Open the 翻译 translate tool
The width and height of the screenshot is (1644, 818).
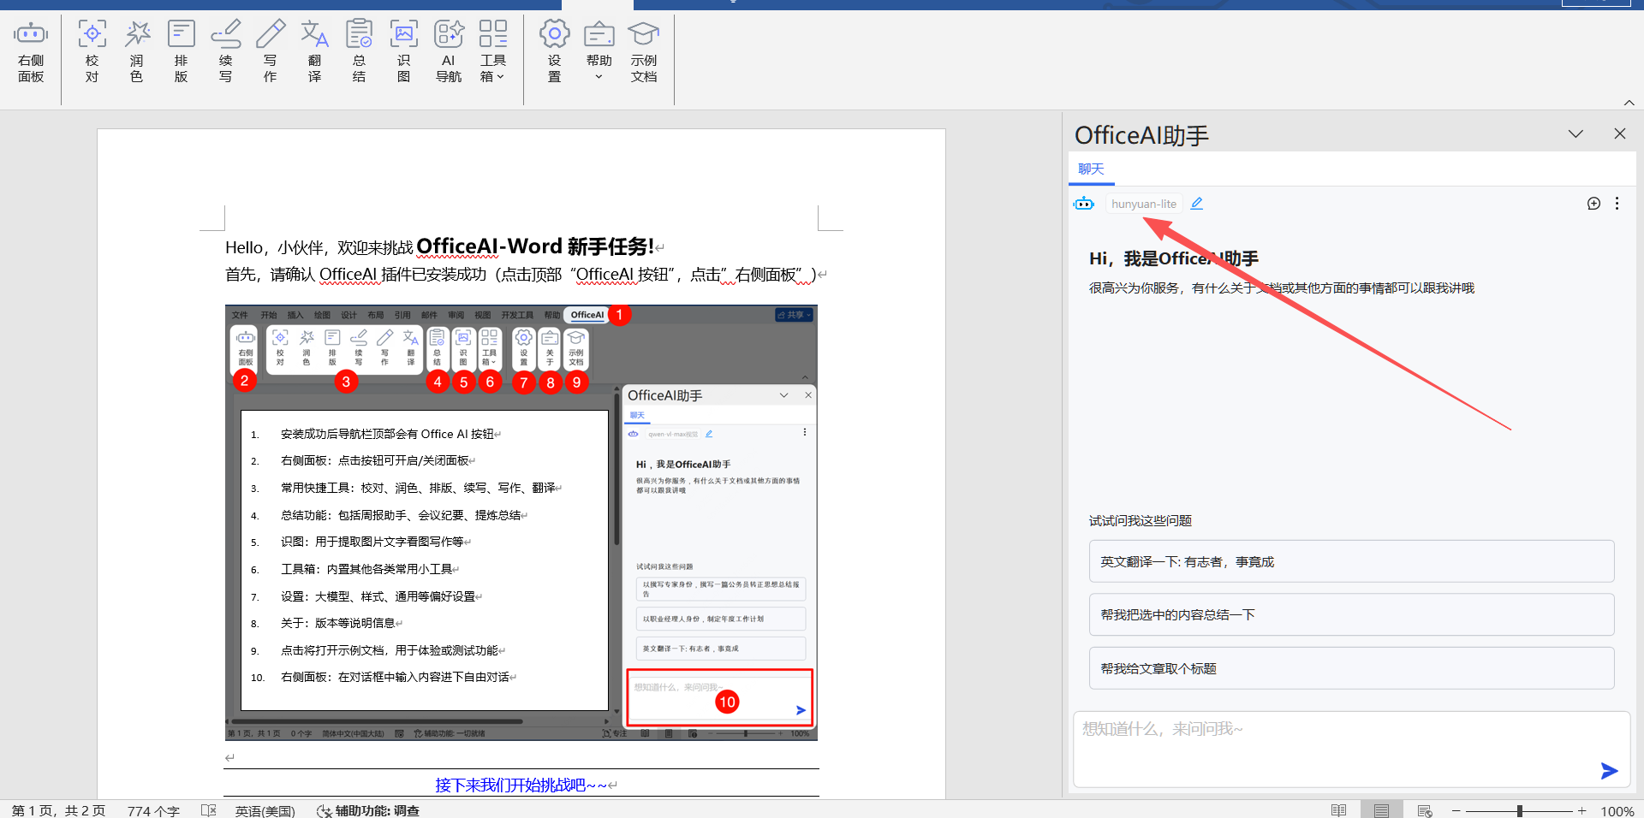point(315,51)
